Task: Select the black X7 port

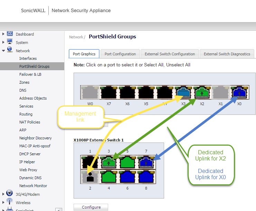Action: pyautogui.click(x=108, y=93)
